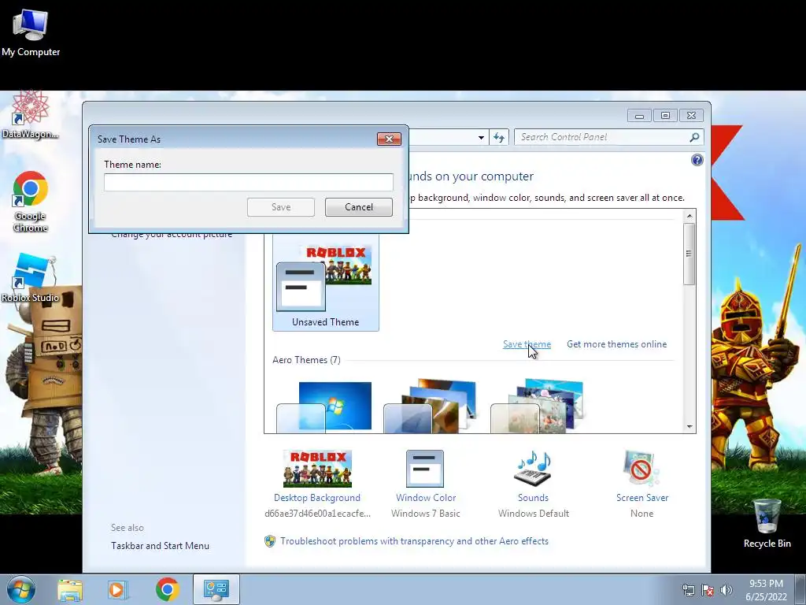The height and width of the screenshot is (605, 806).
Task: Select the Control Panel taskbar button
Action: pyautogui.click(x=216, y=589)
